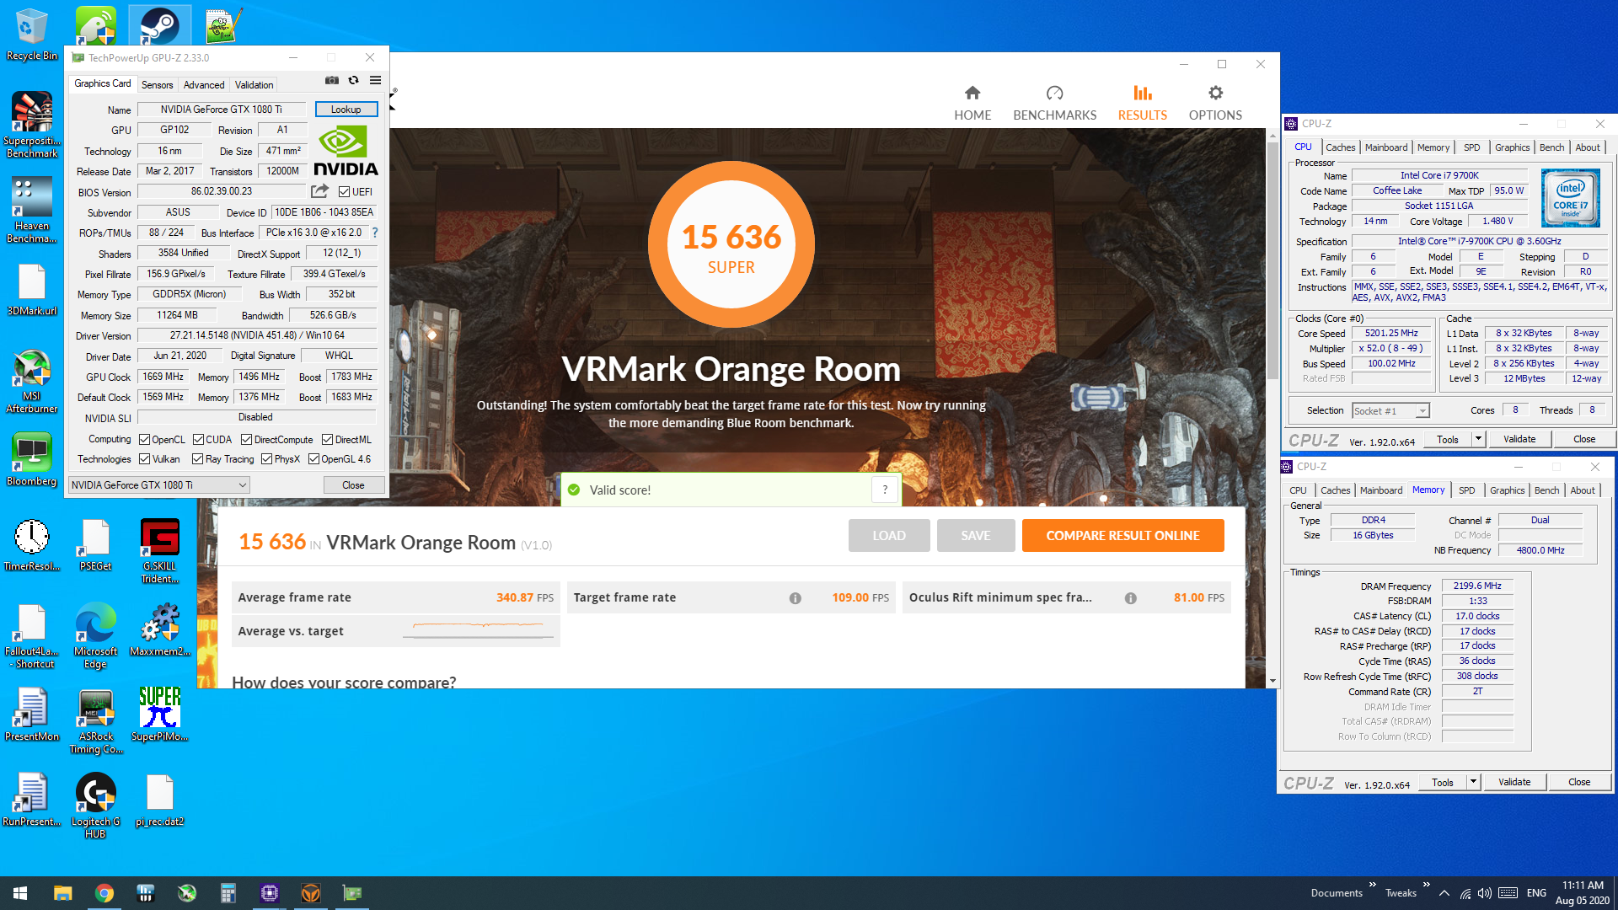Open the Recycle Bin desktop icon

pos(31,34)
